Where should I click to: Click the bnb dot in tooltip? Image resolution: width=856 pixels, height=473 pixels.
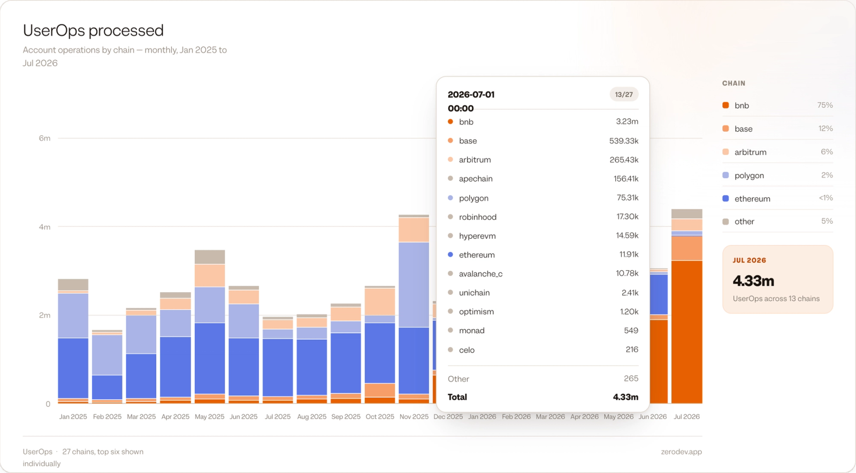[x=450, y=121]
